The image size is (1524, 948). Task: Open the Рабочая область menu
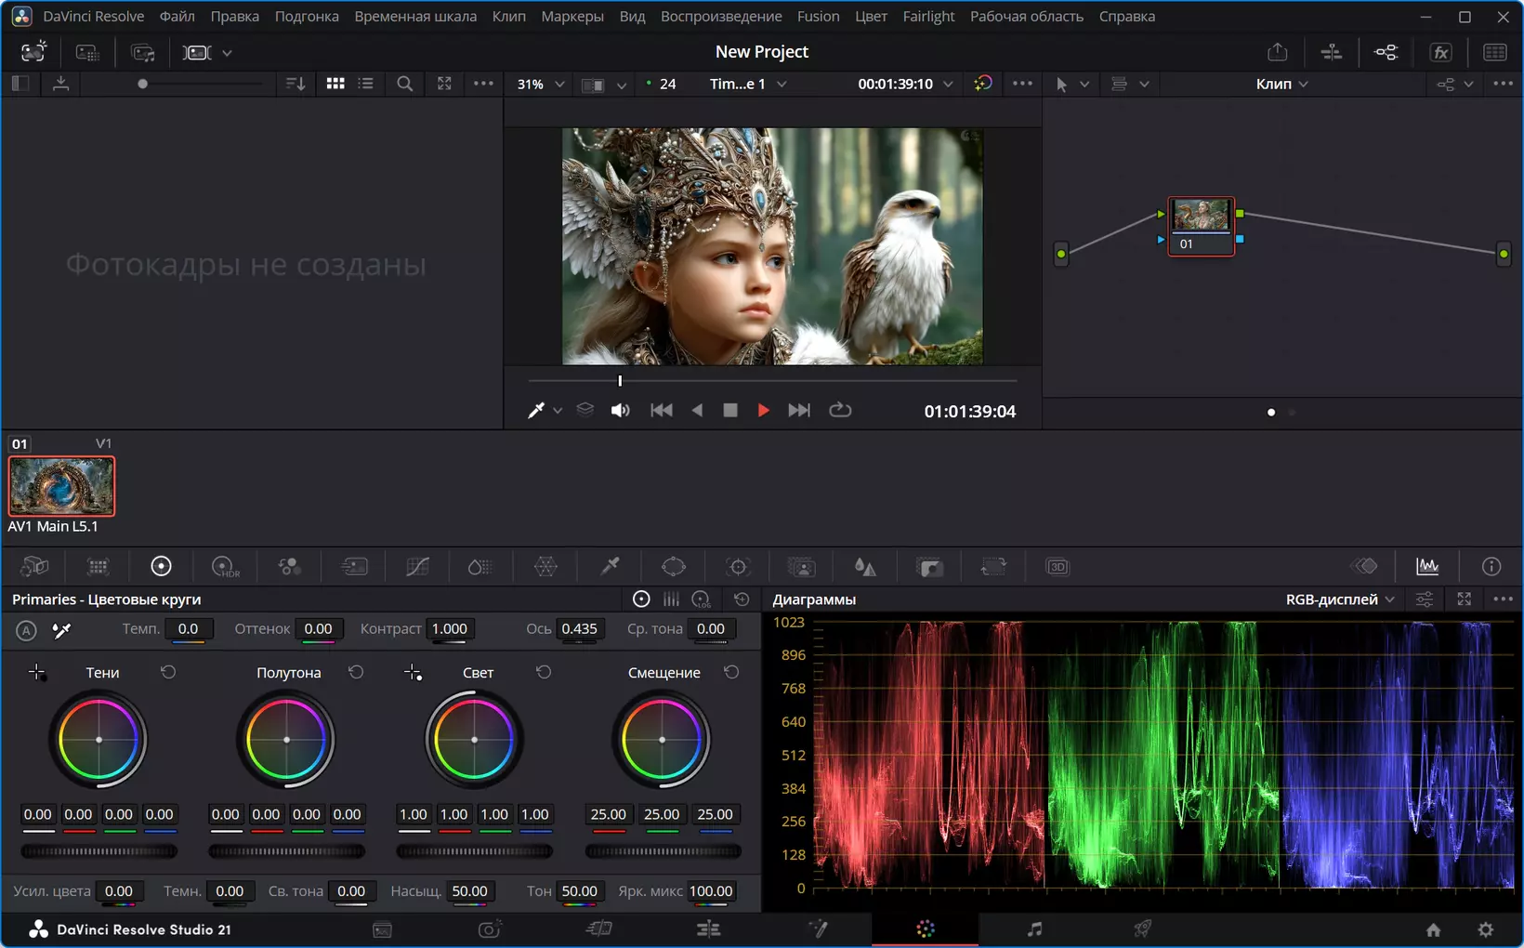tap(1026, 16)
